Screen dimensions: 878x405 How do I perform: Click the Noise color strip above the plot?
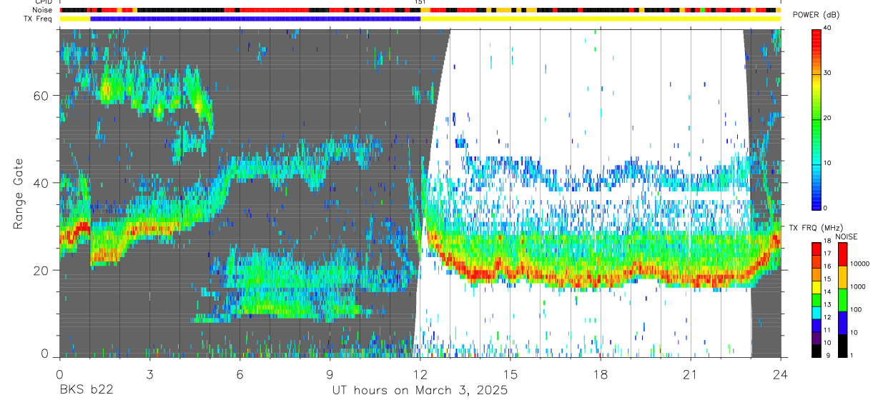pos(420,11)
